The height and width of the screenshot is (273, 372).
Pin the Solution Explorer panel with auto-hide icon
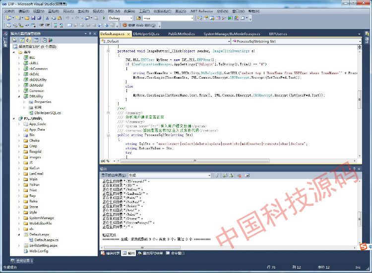(x=90, y=34)
